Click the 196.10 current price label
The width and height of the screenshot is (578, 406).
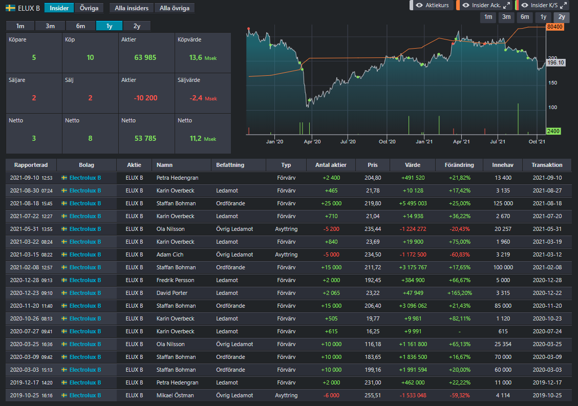click(555, 62)
